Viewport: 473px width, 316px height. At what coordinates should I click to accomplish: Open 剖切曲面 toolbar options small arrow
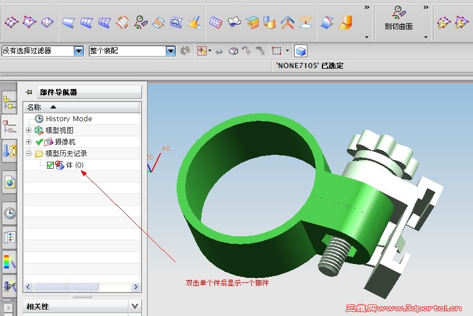(x=426, y=37)
